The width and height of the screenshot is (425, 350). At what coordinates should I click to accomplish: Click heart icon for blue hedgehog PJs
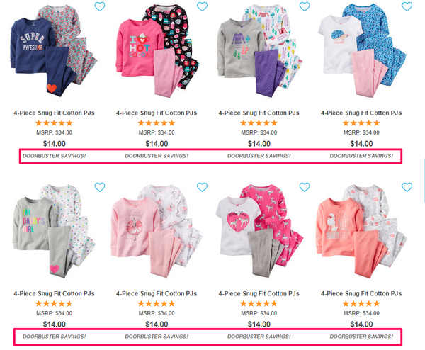[407, 6]
